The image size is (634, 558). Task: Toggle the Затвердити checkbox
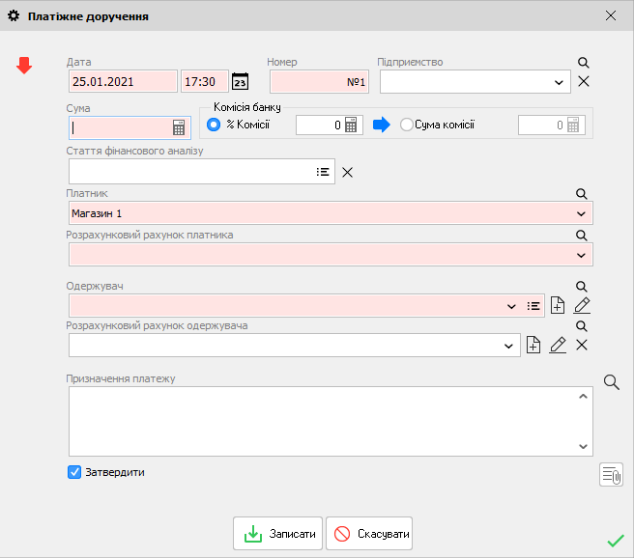pos(74,472)
